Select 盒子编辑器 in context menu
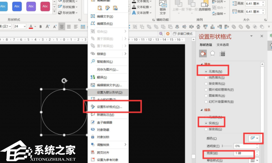The width and height of the screenshot is (272, 163). click(108, 122)
